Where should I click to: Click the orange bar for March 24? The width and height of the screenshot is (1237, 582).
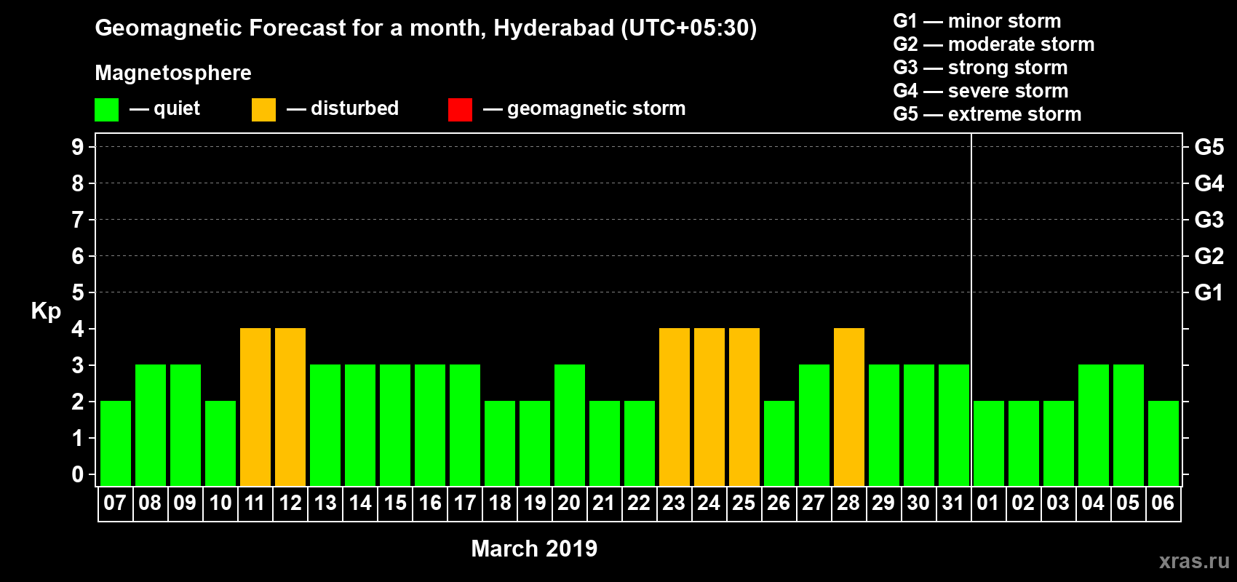709,407
